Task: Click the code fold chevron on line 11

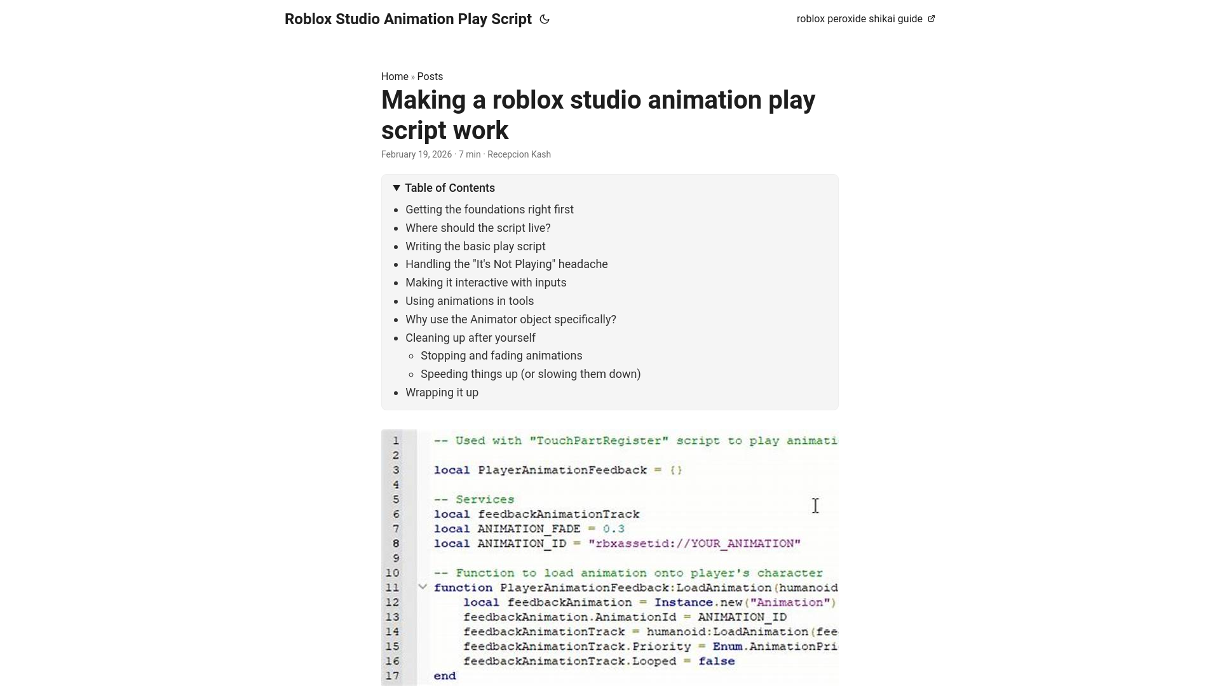Action: click(x=423, y=587)
